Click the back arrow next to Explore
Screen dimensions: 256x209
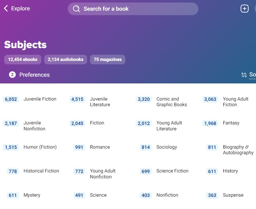tap(6, 9)
